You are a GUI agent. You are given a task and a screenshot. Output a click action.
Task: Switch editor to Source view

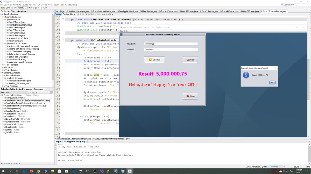click(x=58, y=14)
